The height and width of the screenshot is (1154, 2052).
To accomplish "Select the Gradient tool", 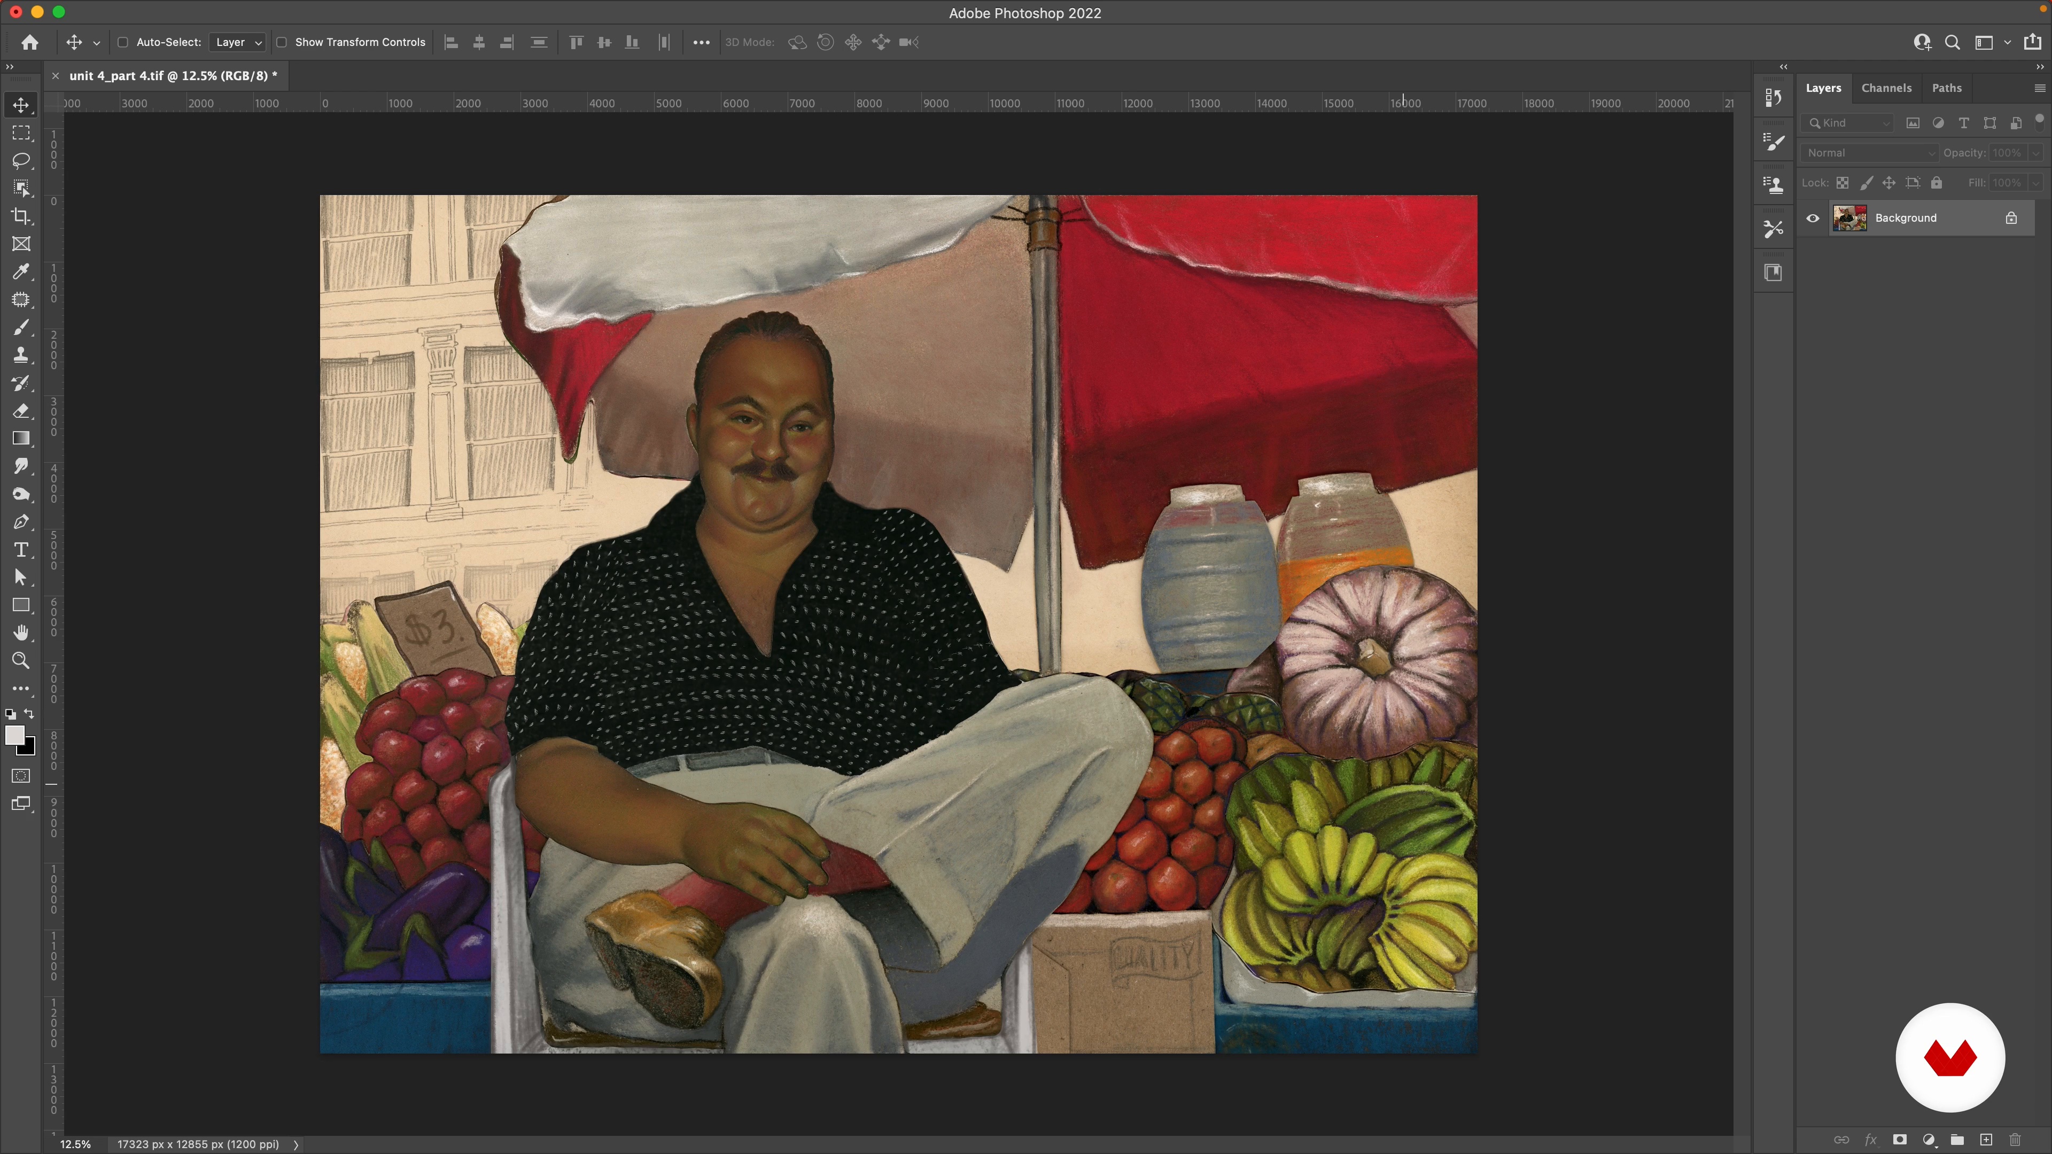I will 21,439.
